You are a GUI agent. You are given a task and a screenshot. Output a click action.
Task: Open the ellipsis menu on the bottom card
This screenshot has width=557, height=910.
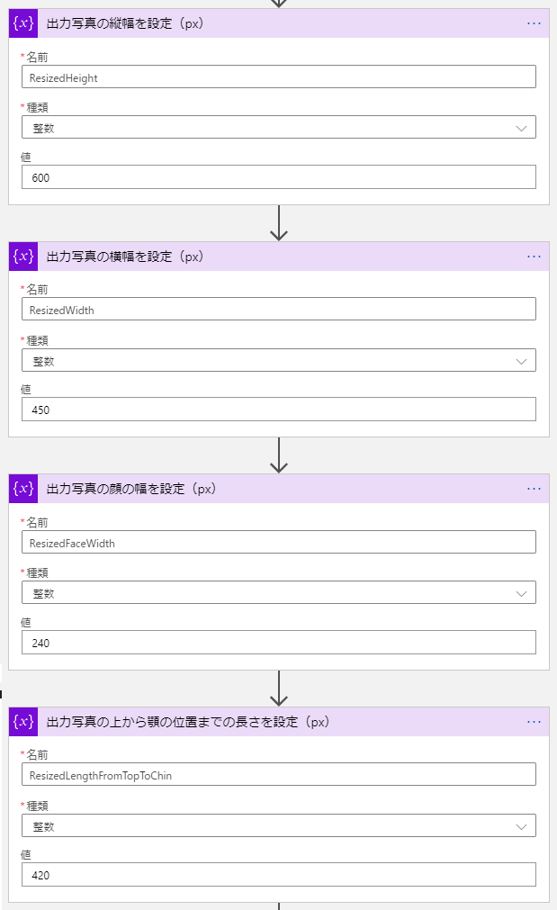[535, 722]
